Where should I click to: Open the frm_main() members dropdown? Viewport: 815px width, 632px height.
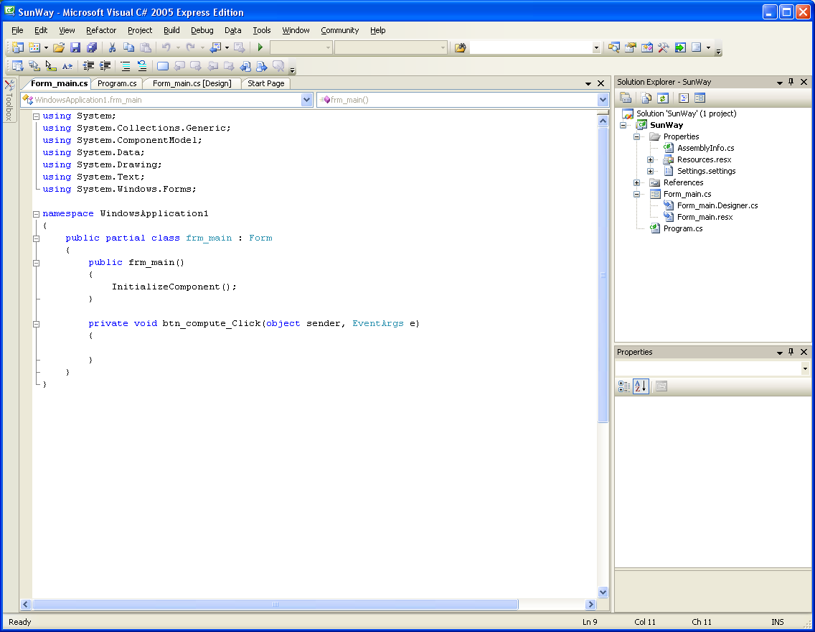tap(603, 100)
